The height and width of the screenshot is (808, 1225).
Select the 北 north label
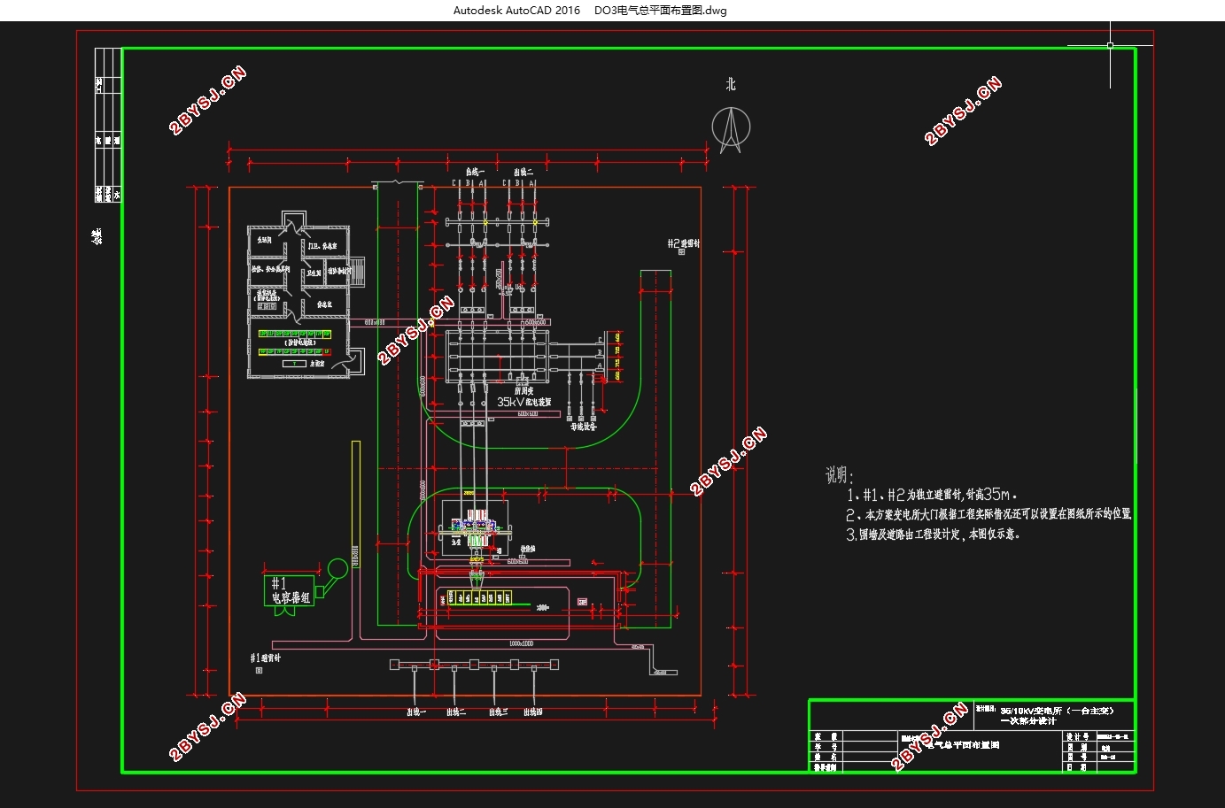(x=731, y=84)
